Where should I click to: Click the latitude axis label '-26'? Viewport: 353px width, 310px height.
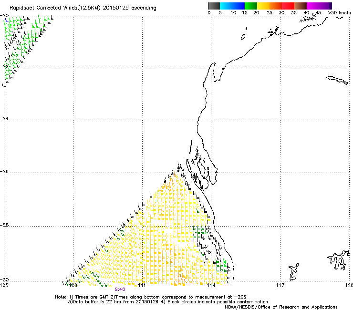(4, 172)
